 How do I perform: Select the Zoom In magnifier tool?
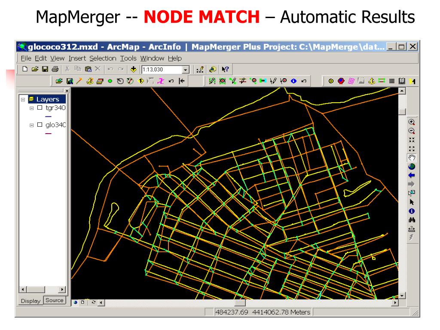pos(412,122)
